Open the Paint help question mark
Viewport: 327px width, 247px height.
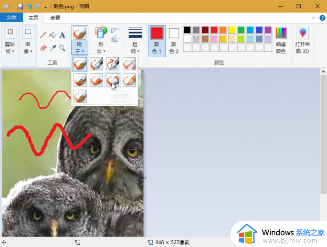(x=322, y=18)
